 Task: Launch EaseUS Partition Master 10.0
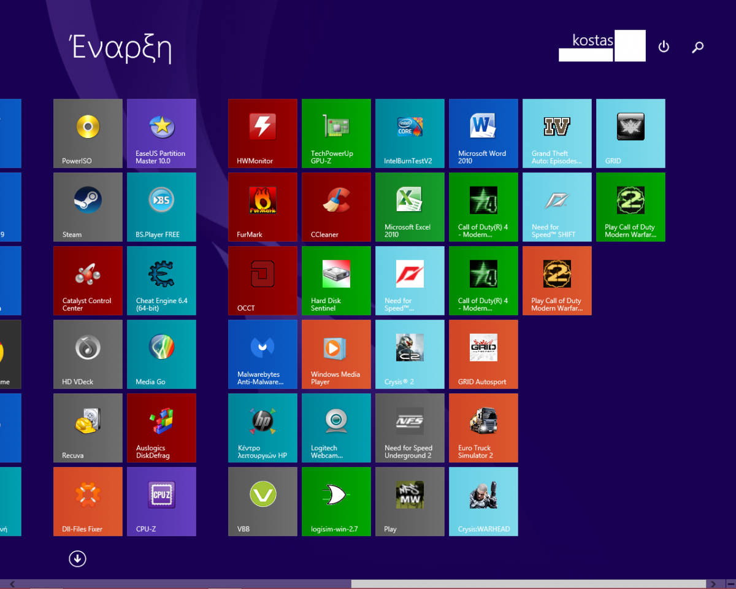pyautogui.click(x=161, y=133)
